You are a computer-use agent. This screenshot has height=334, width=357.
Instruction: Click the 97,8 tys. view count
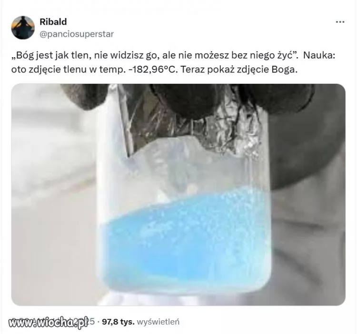click(118, 322)
